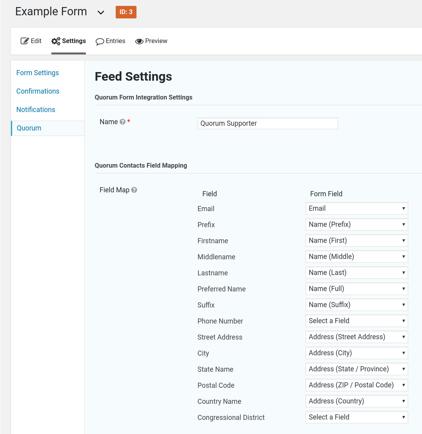
Task: Open the Postal Code form field dropdown
Action: click(357, 385)
